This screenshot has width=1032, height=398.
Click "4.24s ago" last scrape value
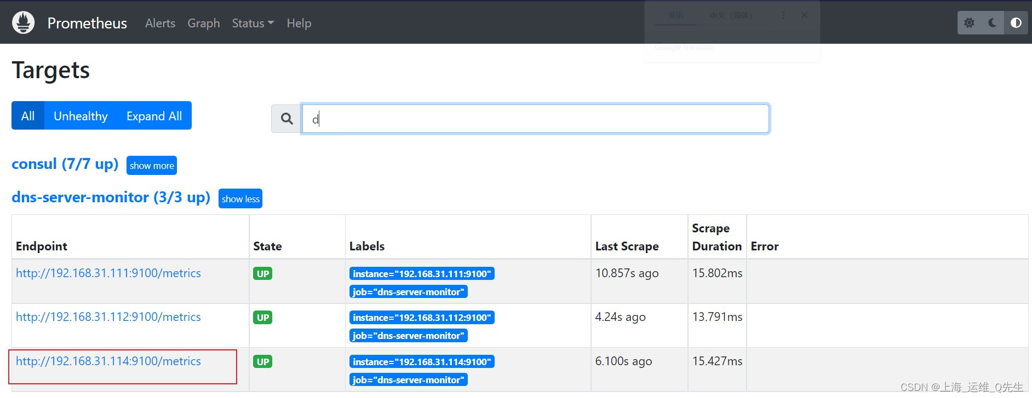(x=621, y=317)
